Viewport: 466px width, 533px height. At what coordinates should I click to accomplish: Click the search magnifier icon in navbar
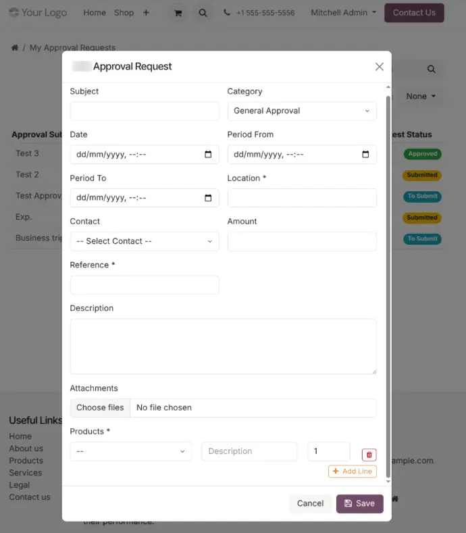point(203,13)
